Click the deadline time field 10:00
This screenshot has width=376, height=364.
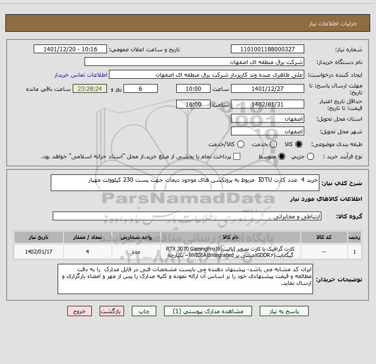point(193,89)
